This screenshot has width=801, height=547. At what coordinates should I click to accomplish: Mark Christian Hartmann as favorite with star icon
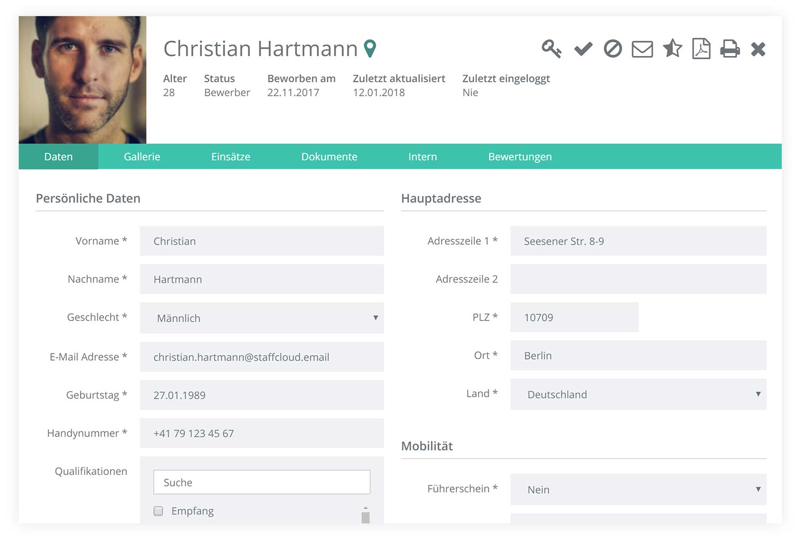coord(672,49)
